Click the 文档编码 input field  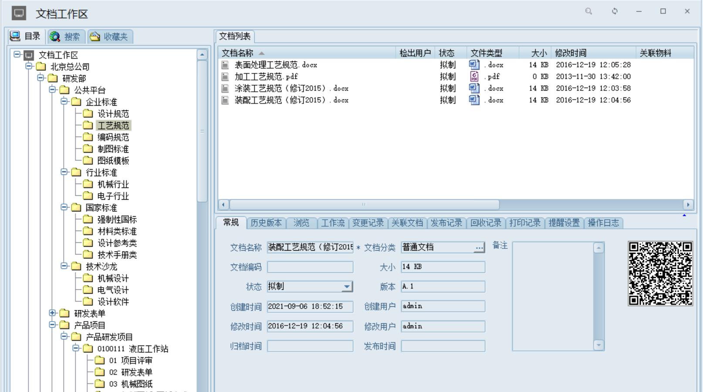(310, 267)
